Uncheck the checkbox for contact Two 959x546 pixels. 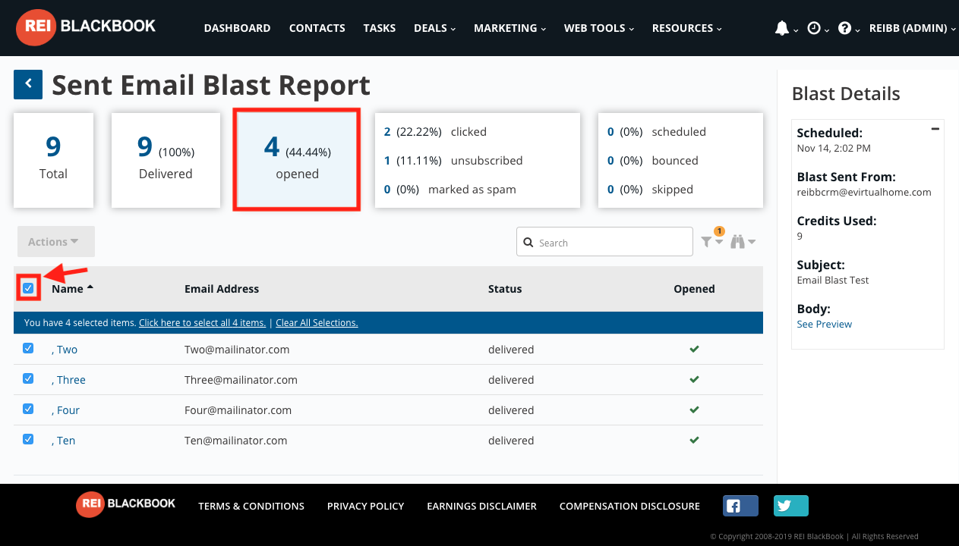tap(28, 348)
